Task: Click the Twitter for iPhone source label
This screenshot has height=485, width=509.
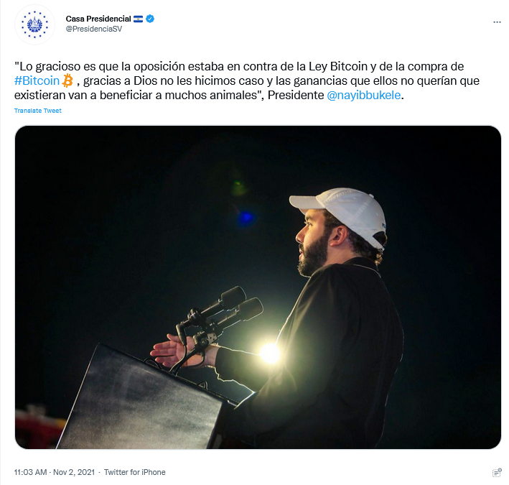Action: tap(135, 472)
